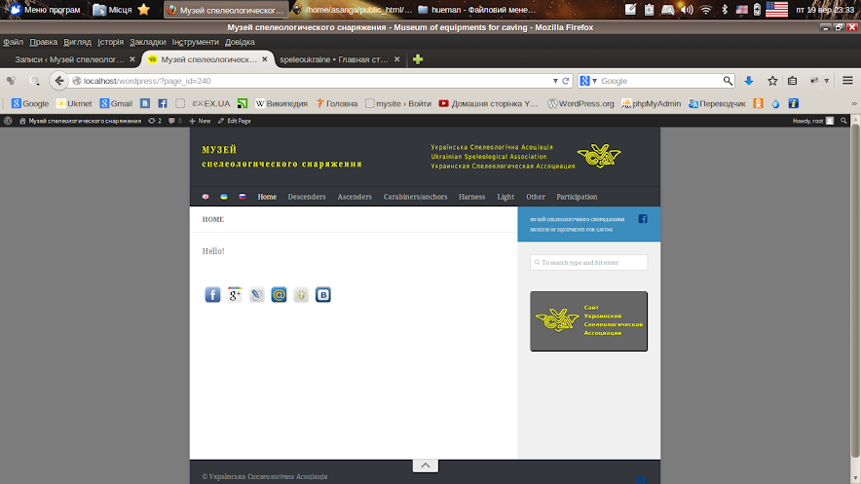Click the Facebook share icon under Hello!
Image resolution: width=861 pixels, height=484 pixels.
(212, 295)
